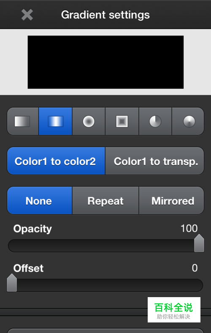The image size is (211, 333).
Task: Tap the Gradient settings title
Action: (x=105, y=15)
